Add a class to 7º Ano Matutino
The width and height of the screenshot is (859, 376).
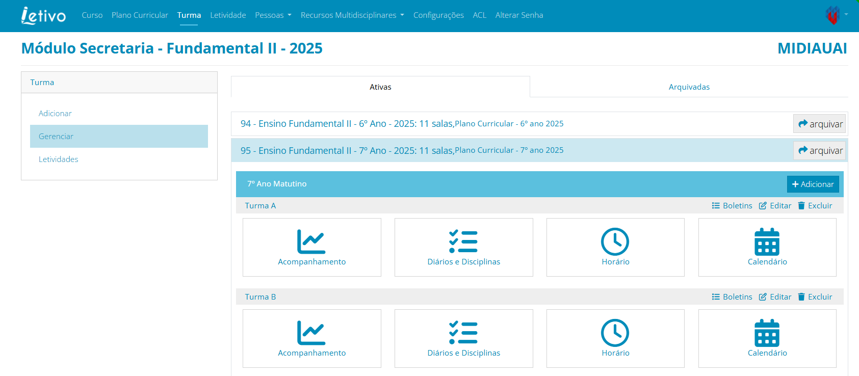click(813, 184)
